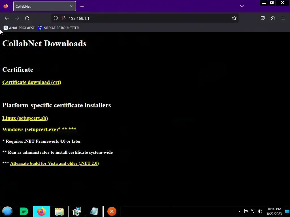The height and width of the screenshot is (217, 290).
Task: Open the tracking protection shield icon
Action: point(56,18)
